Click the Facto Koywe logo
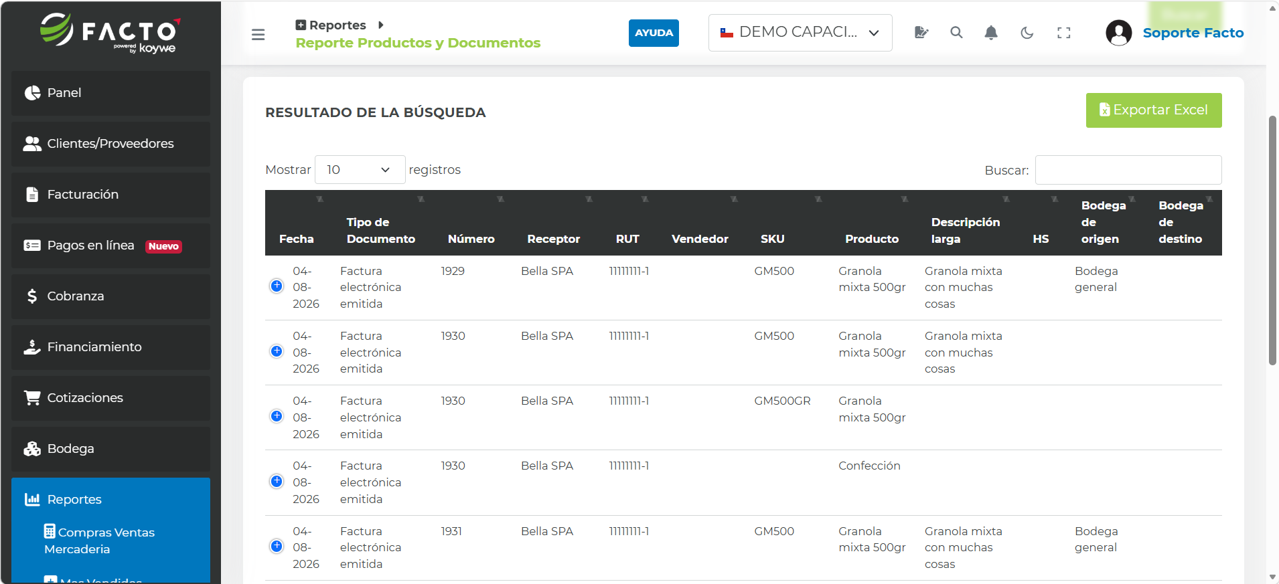Image resolution: width=1279 pixels, height=584 pixels. click(110, 33)
